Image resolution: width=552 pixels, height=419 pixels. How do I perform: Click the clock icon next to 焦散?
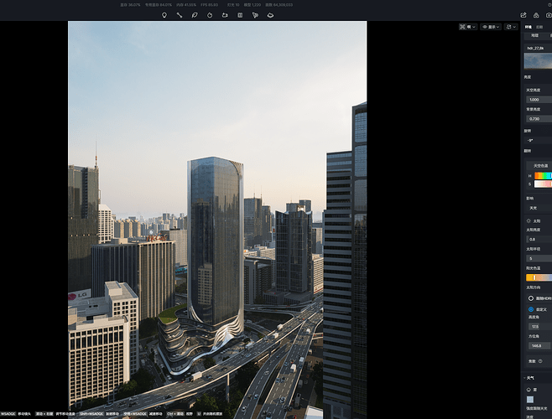click(x=540, y=361)
